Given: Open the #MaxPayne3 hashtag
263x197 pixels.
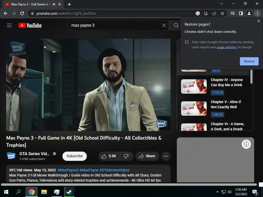Looking at the screenshot, I should click(68, 170).
